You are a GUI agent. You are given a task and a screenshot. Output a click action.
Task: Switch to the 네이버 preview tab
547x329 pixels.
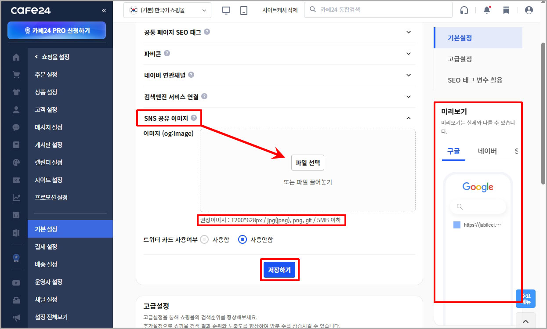click(x=487, y=150)
